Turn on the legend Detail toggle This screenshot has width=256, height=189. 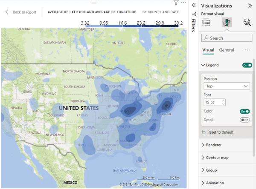click(x=245, y=120)
